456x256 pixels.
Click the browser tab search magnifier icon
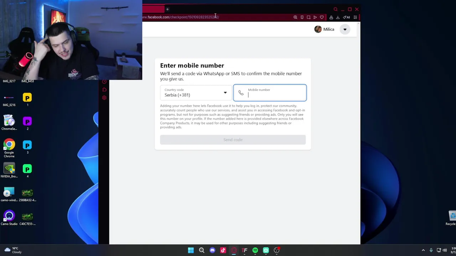click(335, 9)
